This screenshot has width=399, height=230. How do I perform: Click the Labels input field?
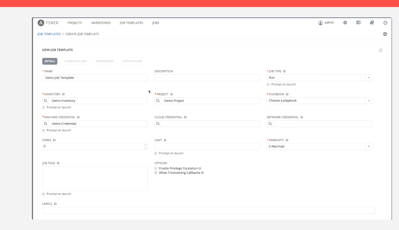click(209, 210)
